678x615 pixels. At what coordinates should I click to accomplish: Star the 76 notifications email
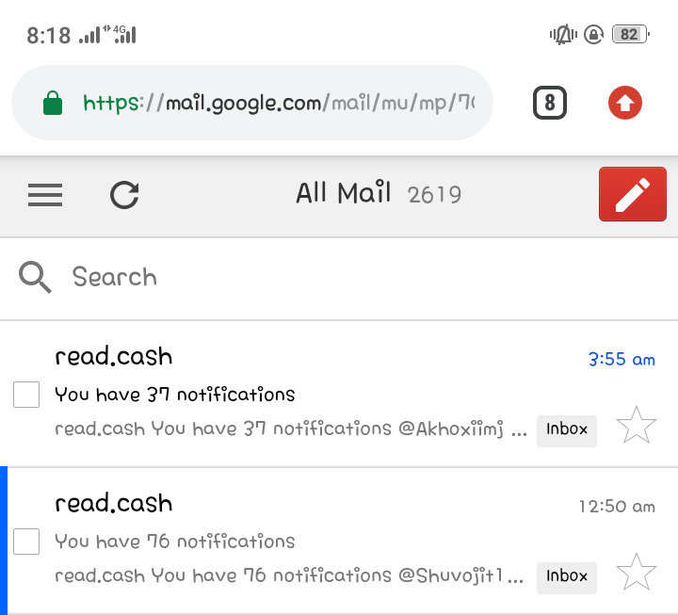coord(636,572)
